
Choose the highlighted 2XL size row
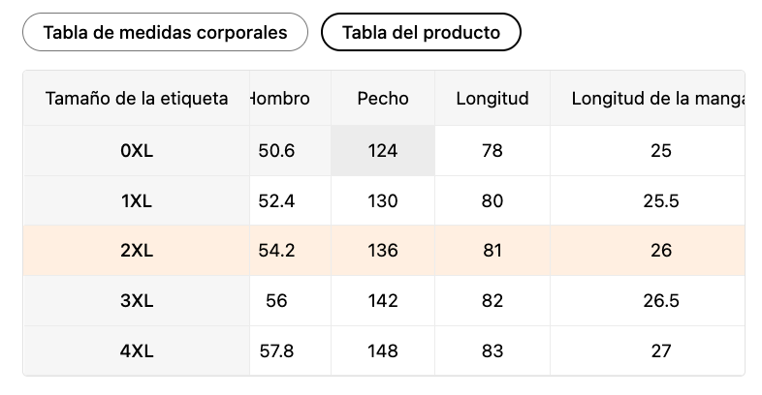pyautogui.click(x=384, y=251)
